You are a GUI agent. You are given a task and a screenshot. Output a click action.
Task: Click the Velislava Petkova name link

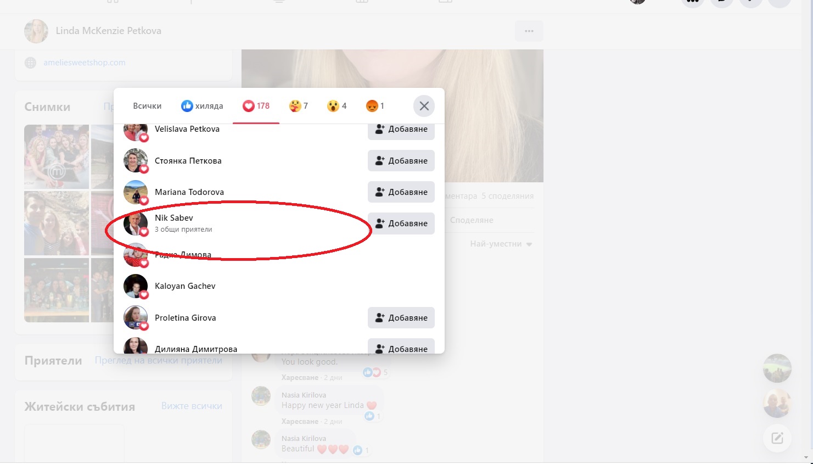[187, 129]
